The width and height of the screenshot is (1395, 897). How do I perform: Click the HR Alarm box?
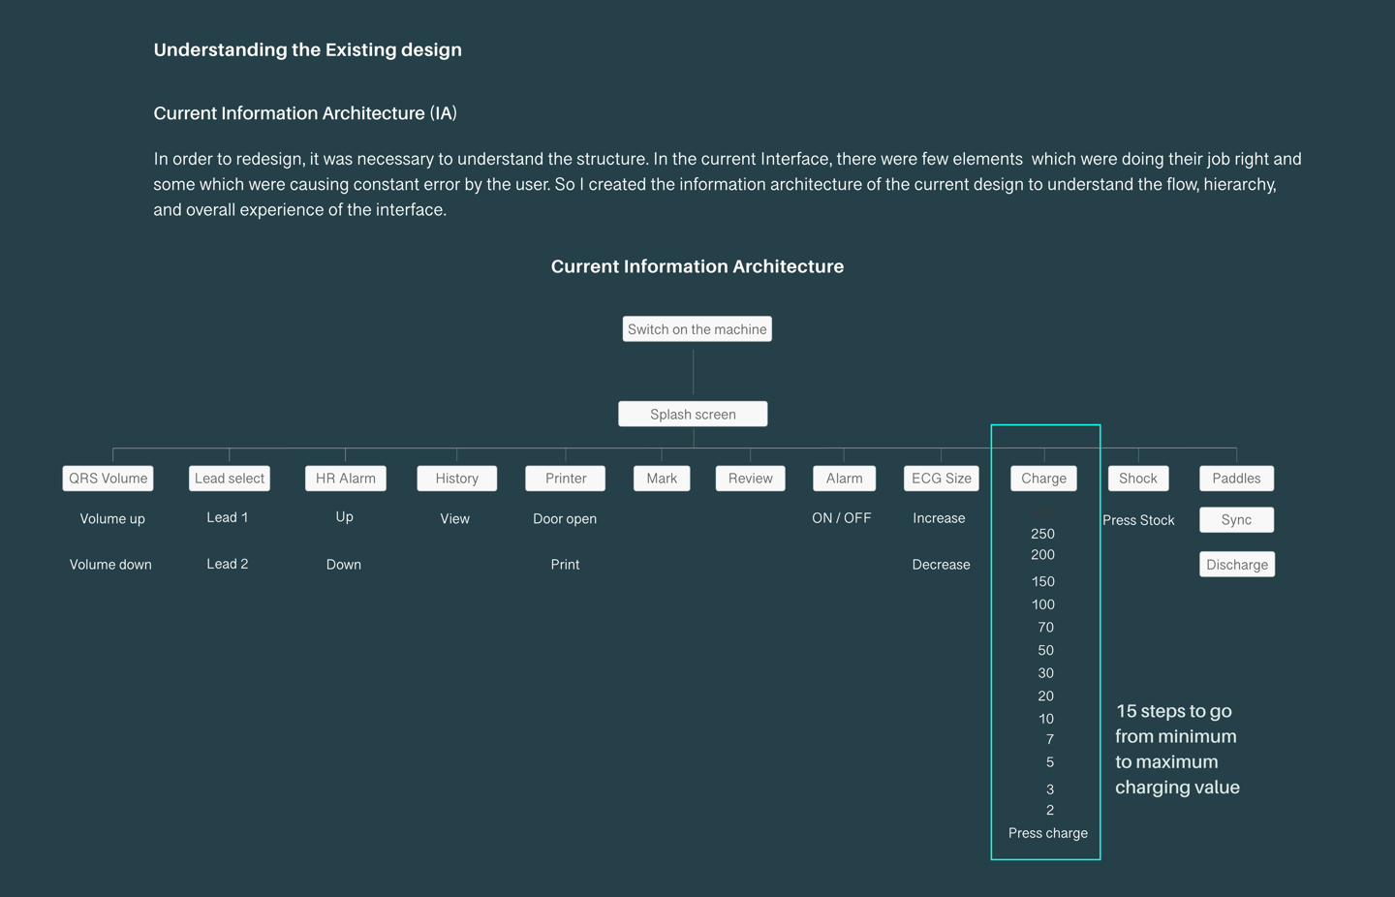pyautogui.click(x=346, y=479)
